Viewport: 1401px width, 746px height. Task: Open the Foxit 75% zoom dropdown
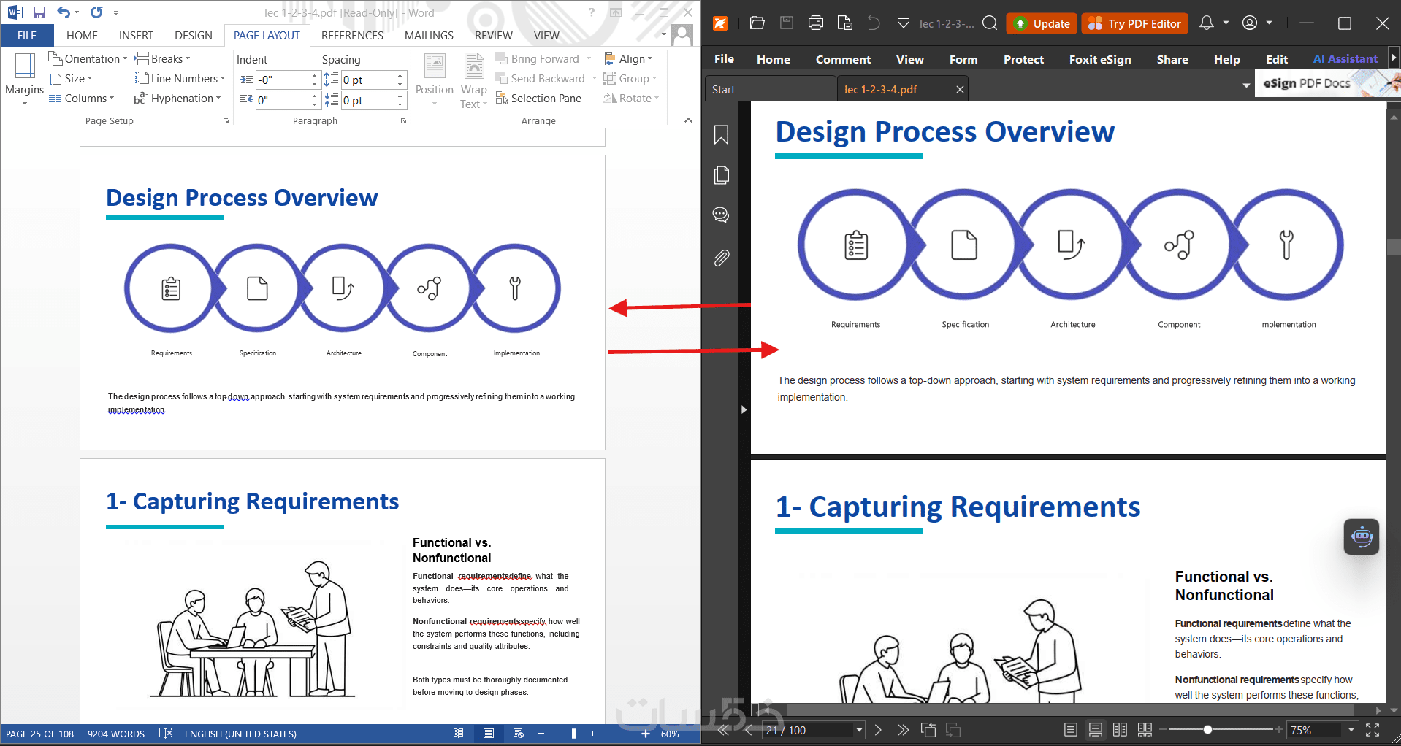1351,730
